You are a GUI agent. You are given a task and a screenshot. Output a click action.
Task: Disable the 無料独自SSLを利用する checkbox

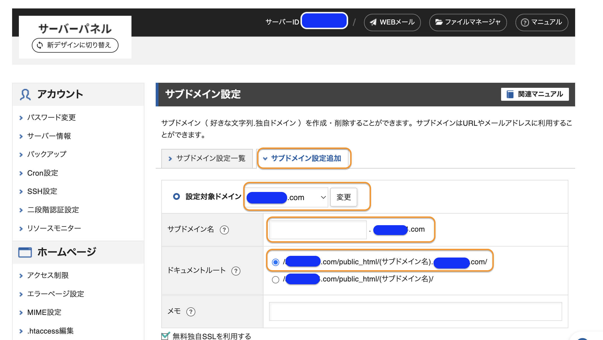[x=165, y=335]
